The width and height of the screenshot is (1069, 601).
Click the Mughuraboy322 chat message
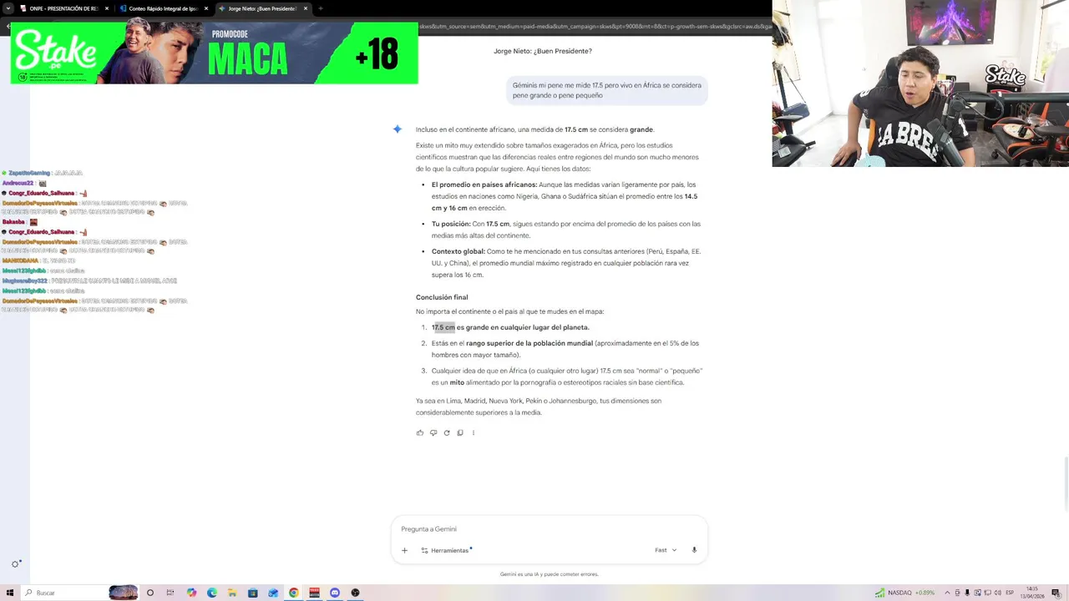pyautogui.click(x=89, y=281)
